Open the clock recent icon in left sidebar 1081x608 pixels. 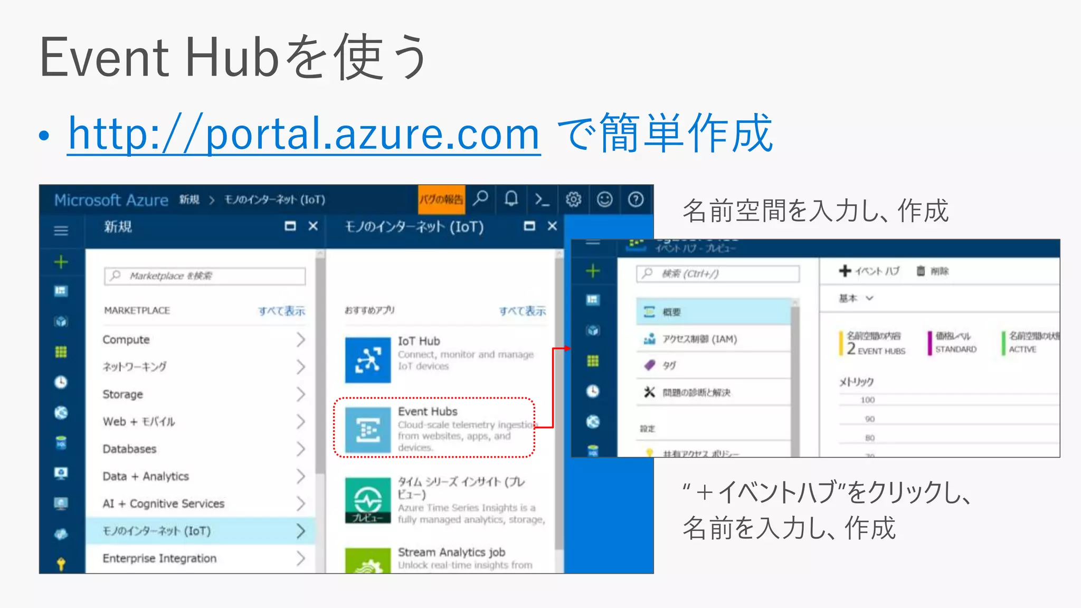tap(61, 382)
